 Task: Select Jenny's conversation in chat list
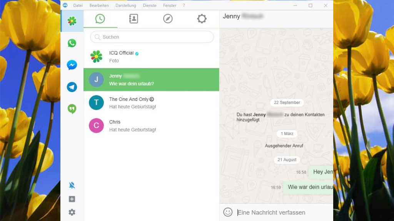tap(151, 80)
